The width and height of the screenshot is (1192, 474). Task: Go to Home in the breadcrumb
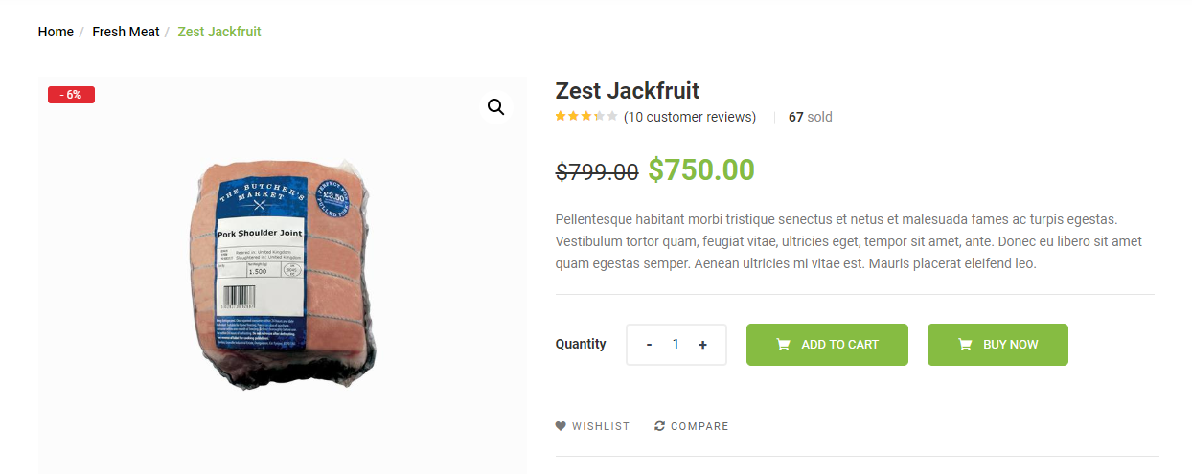[56, 32]
